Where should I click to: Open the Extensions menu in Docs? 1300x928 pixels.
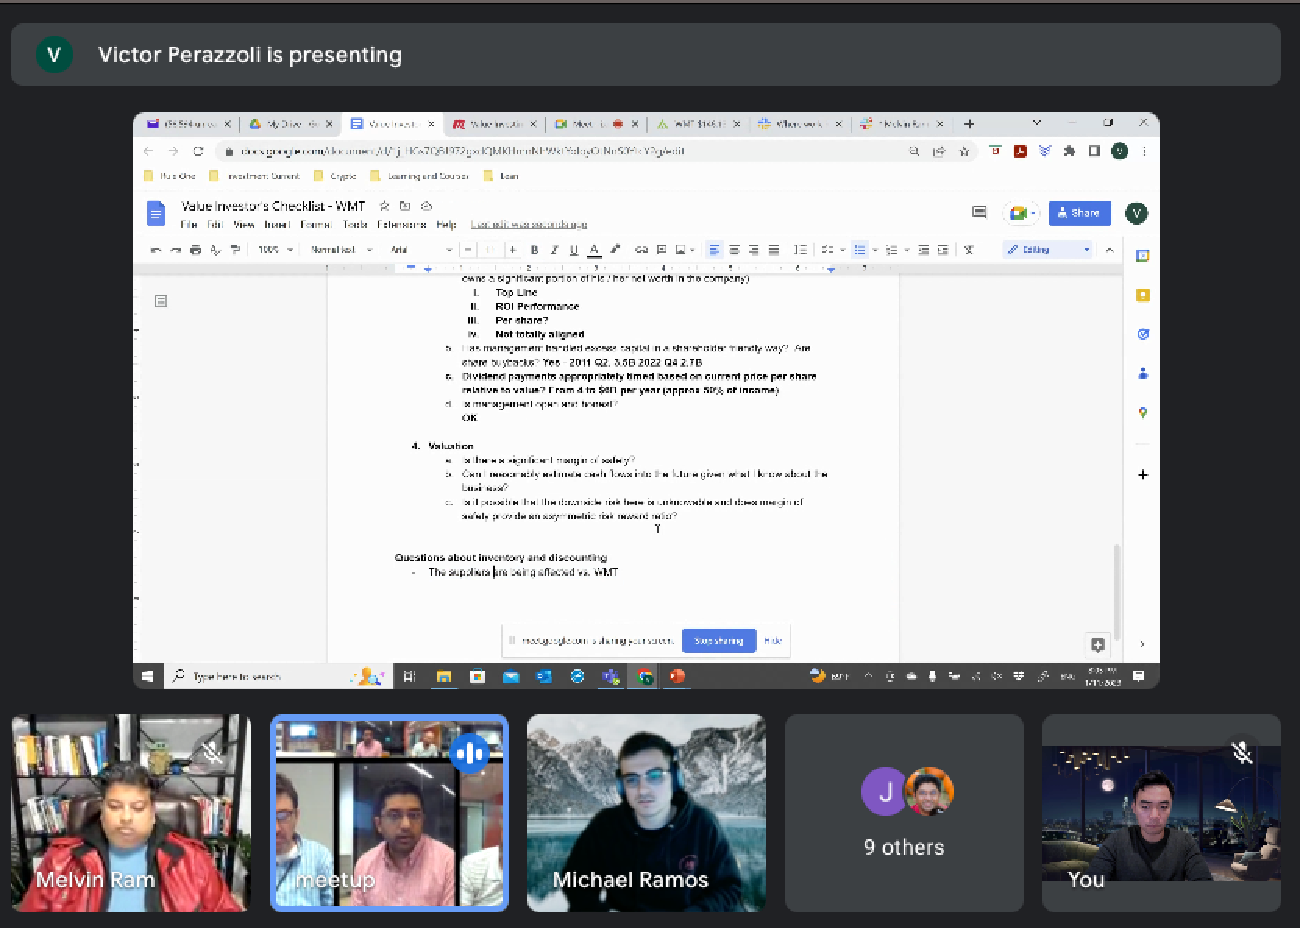401,225
